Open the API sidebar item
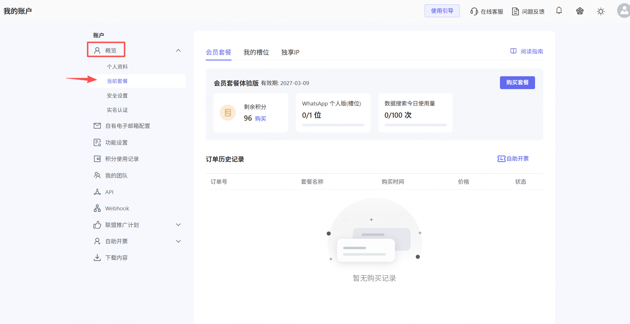 (104, 192)
